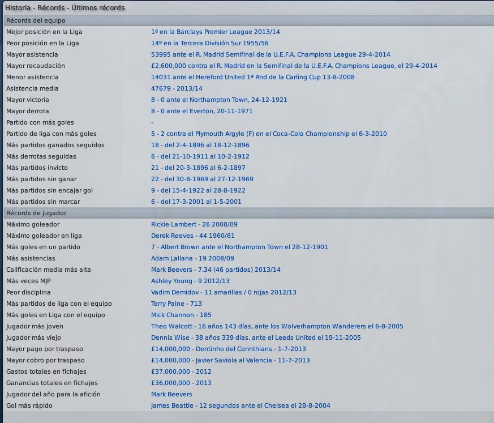The height and width of the screenshot is (423, 494).
Task: Click the 'Mayor asistencia' label
Action: coord(32,54)
